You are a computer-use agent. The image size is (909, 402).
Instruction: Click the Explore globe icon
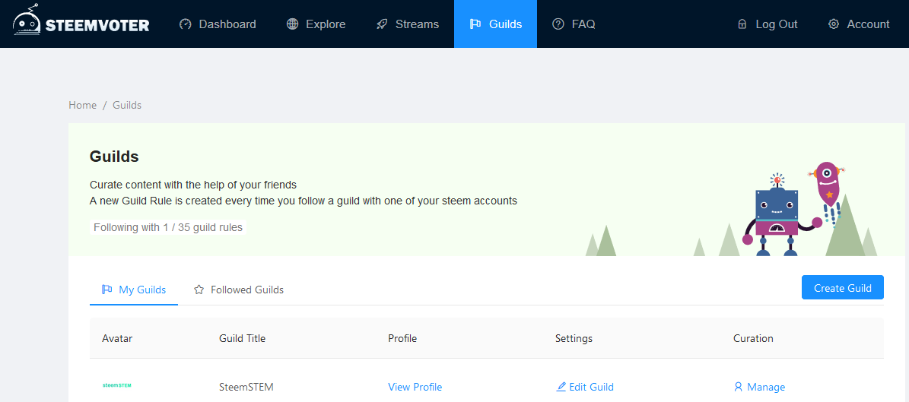click(x=293, y=24)
